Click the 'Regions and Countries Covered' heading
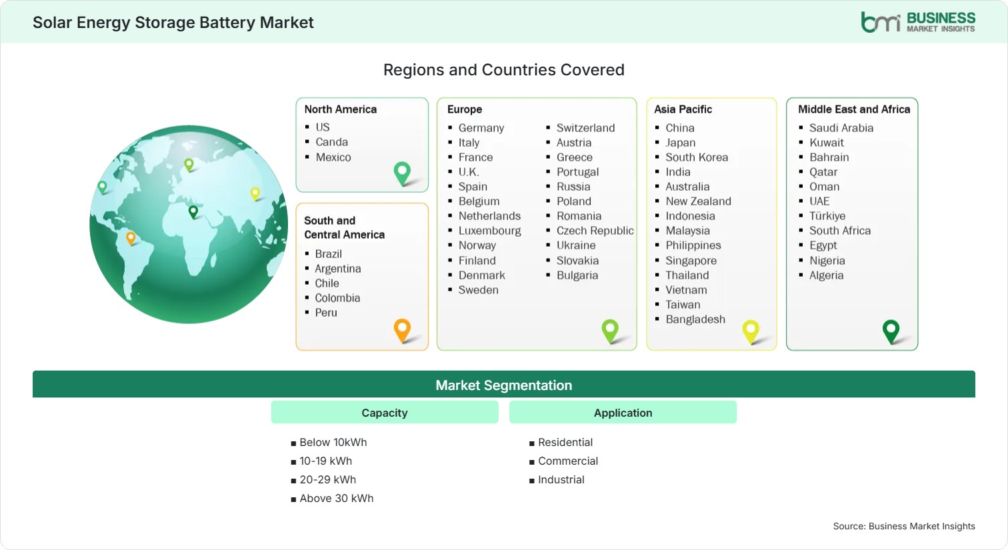The width and height of the screenshot is (1008, 550). point(504,70)
